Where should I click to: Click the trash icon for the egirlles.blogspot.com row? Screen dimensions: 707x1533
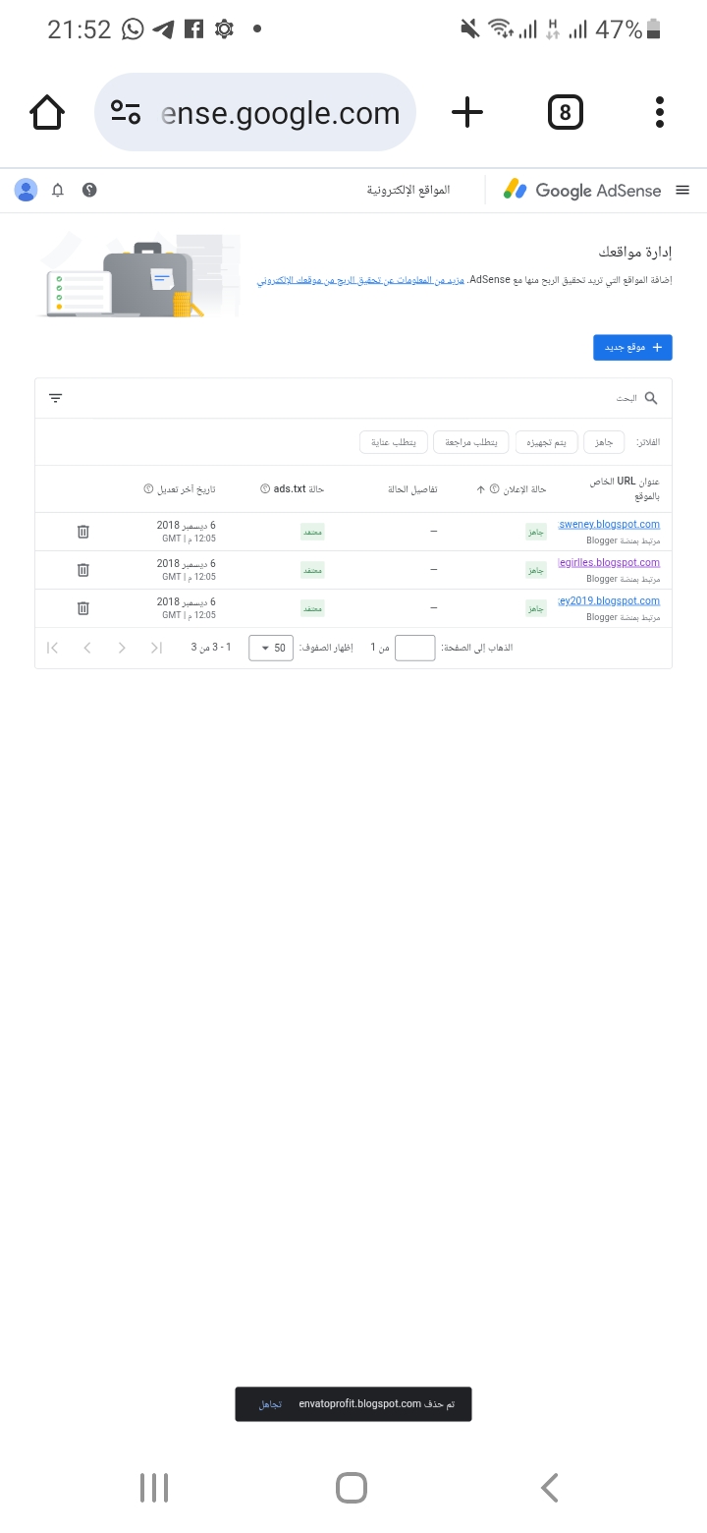click(83, 570)
